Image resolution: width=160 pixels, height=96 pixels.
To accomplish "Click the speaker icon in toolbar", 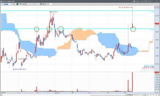I will (14, 4).
